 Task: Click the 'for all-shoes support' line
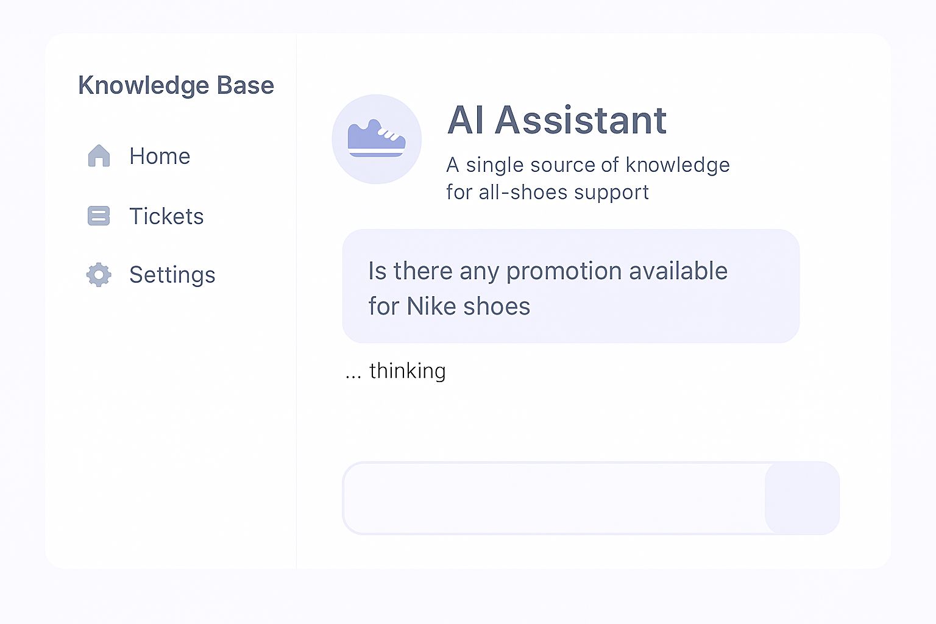point(547,192)
